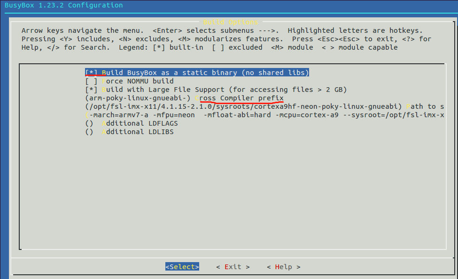Image resolution: width=458 pixels, height=279 pixels.
Task: Click the empty NOMMU build brackets
Action: click(90, 81)
